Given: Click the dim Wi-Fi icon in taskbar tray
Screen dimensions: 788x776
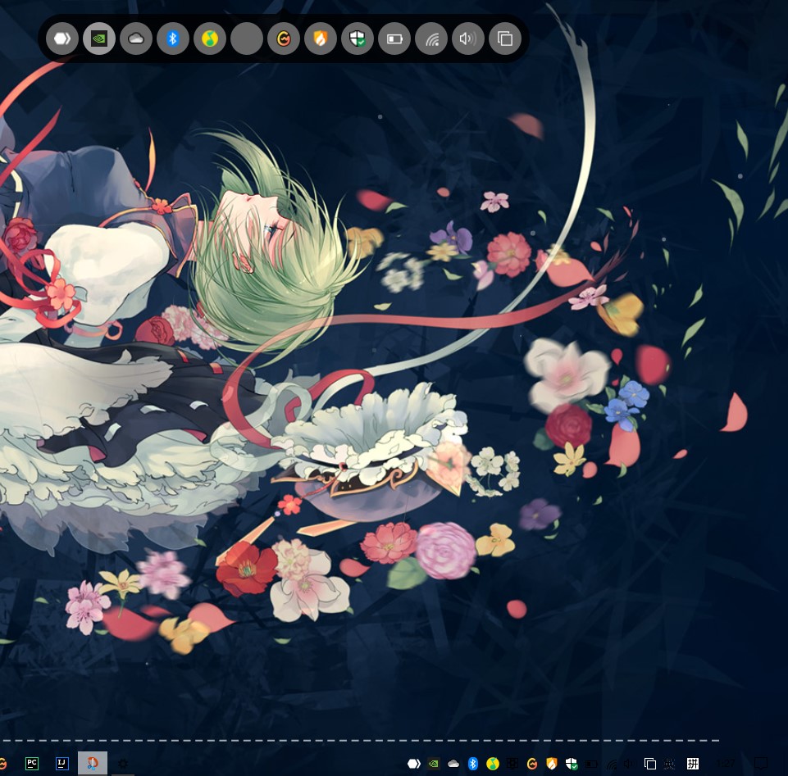Looking at the screenshot, I should pos(611,764).
